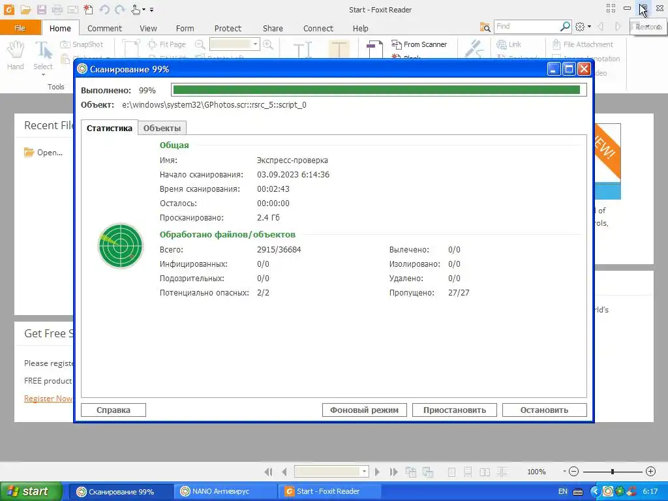The height and width of the screenshot is (501, 668).
Task: Click the NANO Antivirus tray icon
Action: click(x=608, y=491)
